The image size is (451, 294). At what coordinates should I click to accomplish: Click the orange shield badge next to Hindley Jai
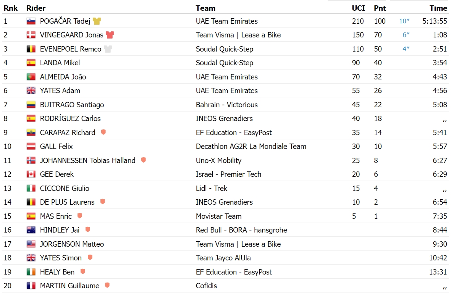click(x=88, y=229)
